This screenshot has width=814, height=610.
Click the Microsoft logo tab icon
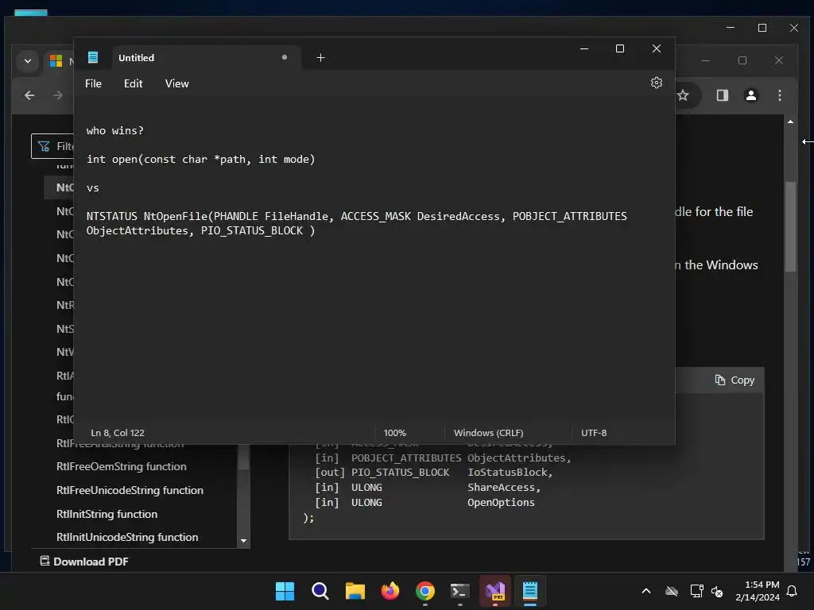[x=56, y=60]
